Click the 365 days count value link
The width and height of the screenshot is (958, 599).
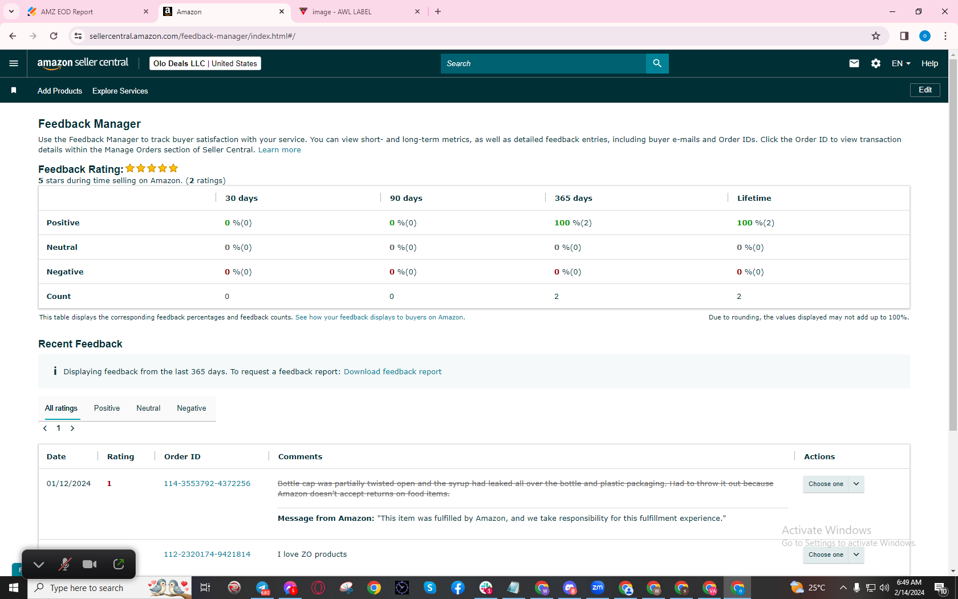pos(557,297)
